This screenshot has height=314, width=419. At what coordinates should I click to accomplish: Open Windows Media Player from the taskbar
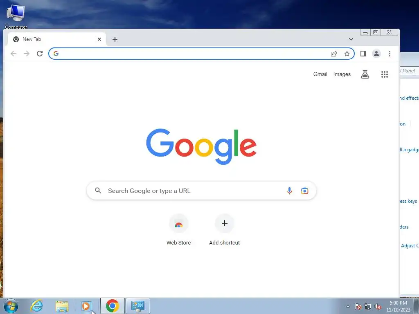coord(86,306)
